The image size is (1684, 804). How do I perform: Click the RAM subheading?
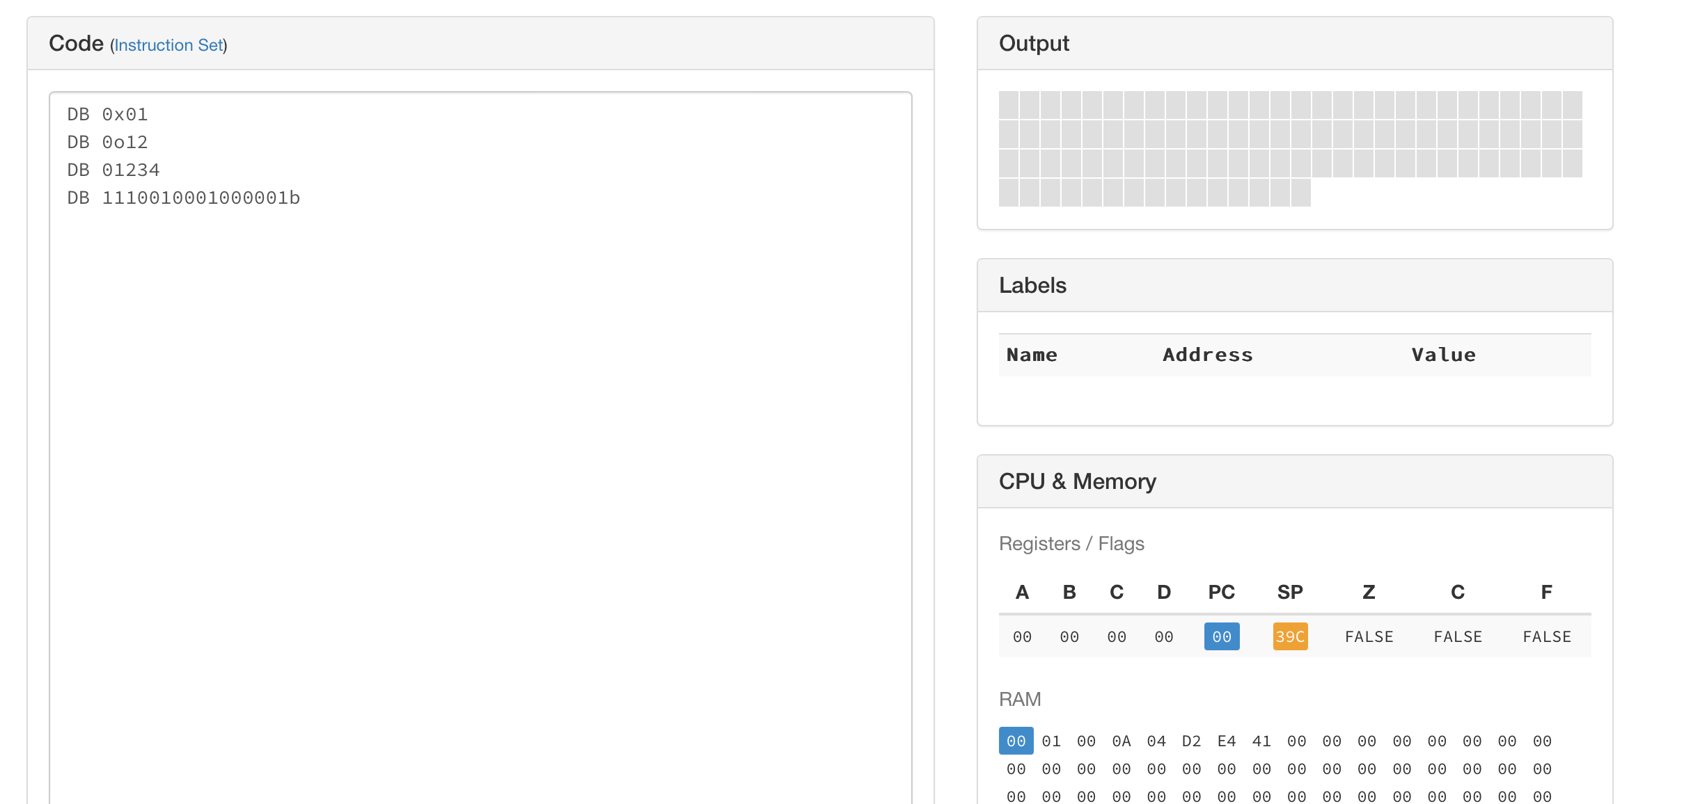(x=1020, y=699)
